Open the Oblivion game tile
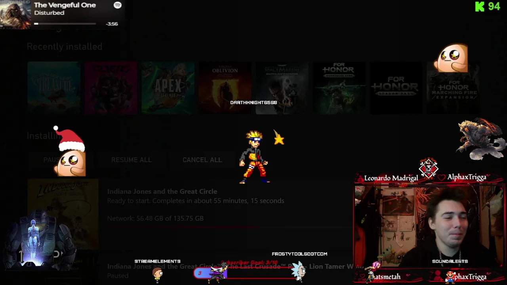Image resolution: width=507 pixels, height=285 pixels. coord(225,87)
